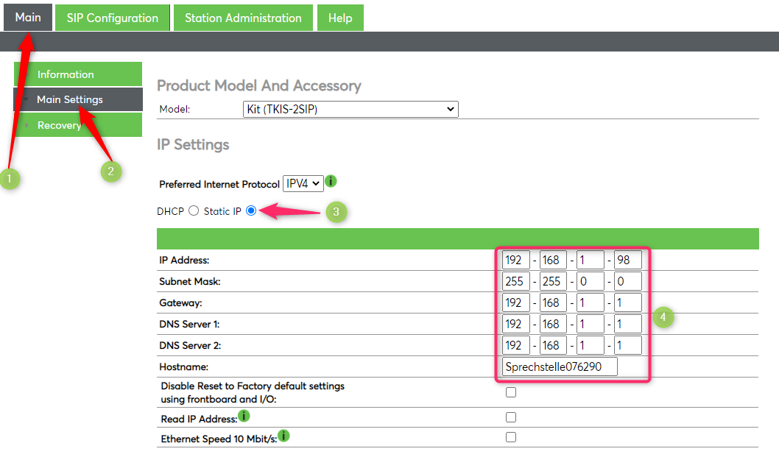Open the Model dropdown Kit (TKIS-2SIP)

pyautogui.click(x=350, y=110)
